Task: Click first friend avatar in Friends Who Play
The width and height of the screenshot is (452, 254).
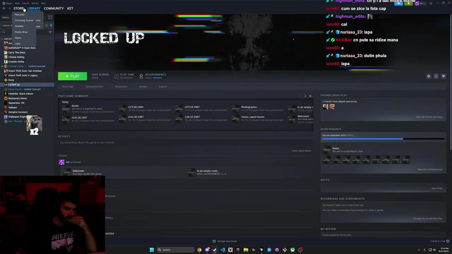Action: click(x=325, y=107)
